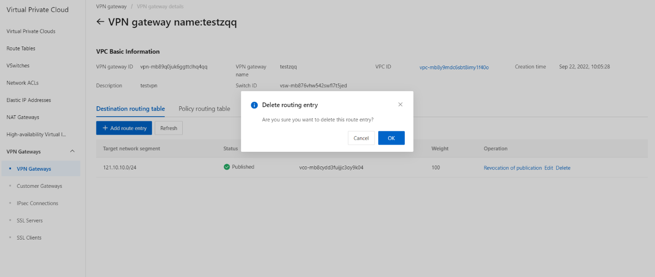The image size is (655, 277).
Task: Click the VPC Basic Information heading
Action: pos(128,52)
